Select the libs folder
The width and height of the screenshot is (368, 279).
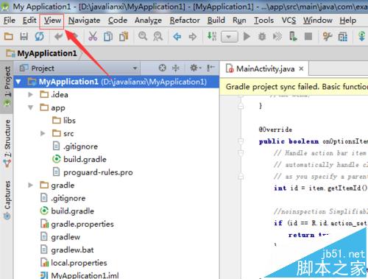tap(64, 121)
